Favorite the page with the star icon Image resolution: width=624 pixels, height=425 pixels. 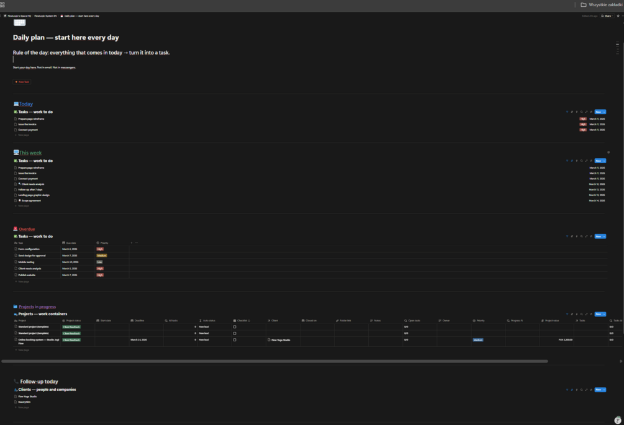(618, 16)
